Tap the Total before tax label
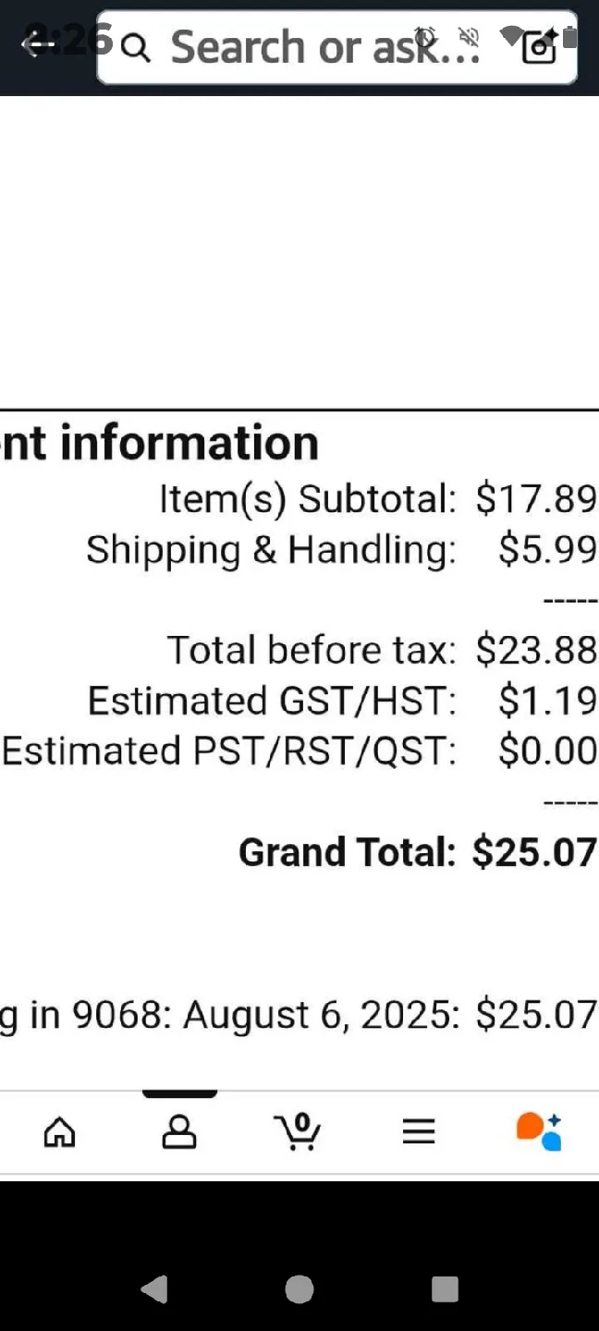The height and width of the screenshot is (1331, 599). click(312, 650)
